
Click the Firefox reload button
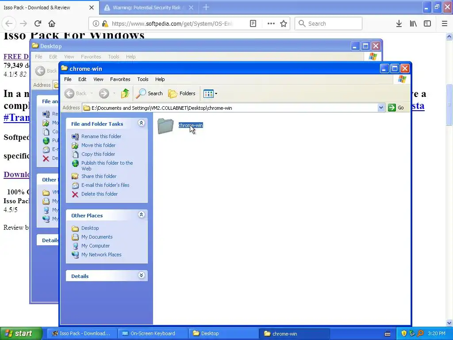coord(38,23)
